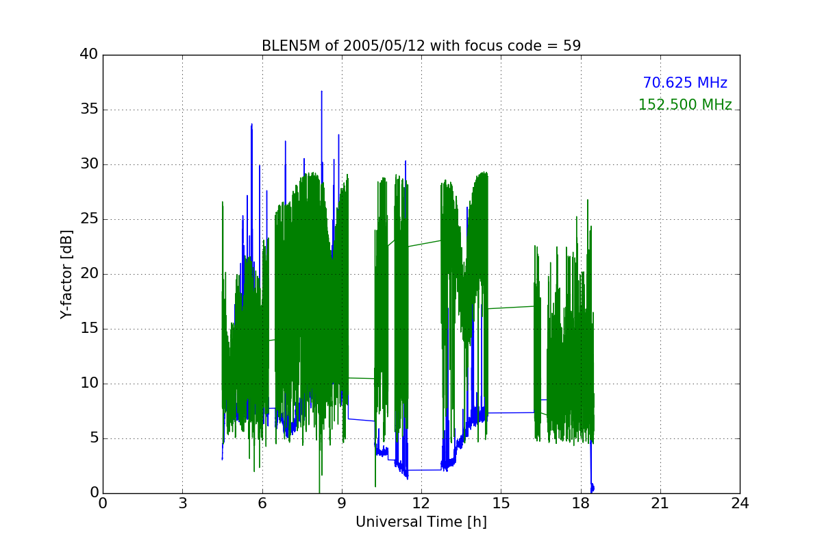Click the Universal Time [h] axis label
822x548 pixels.
point(421,522)
